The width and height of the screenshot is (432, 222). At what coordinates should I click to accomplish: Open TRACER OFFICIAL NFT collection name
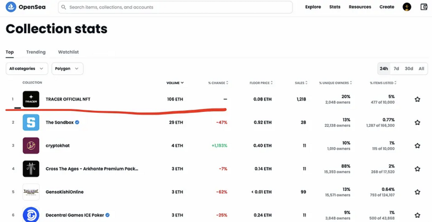click(x=68, y=100)
